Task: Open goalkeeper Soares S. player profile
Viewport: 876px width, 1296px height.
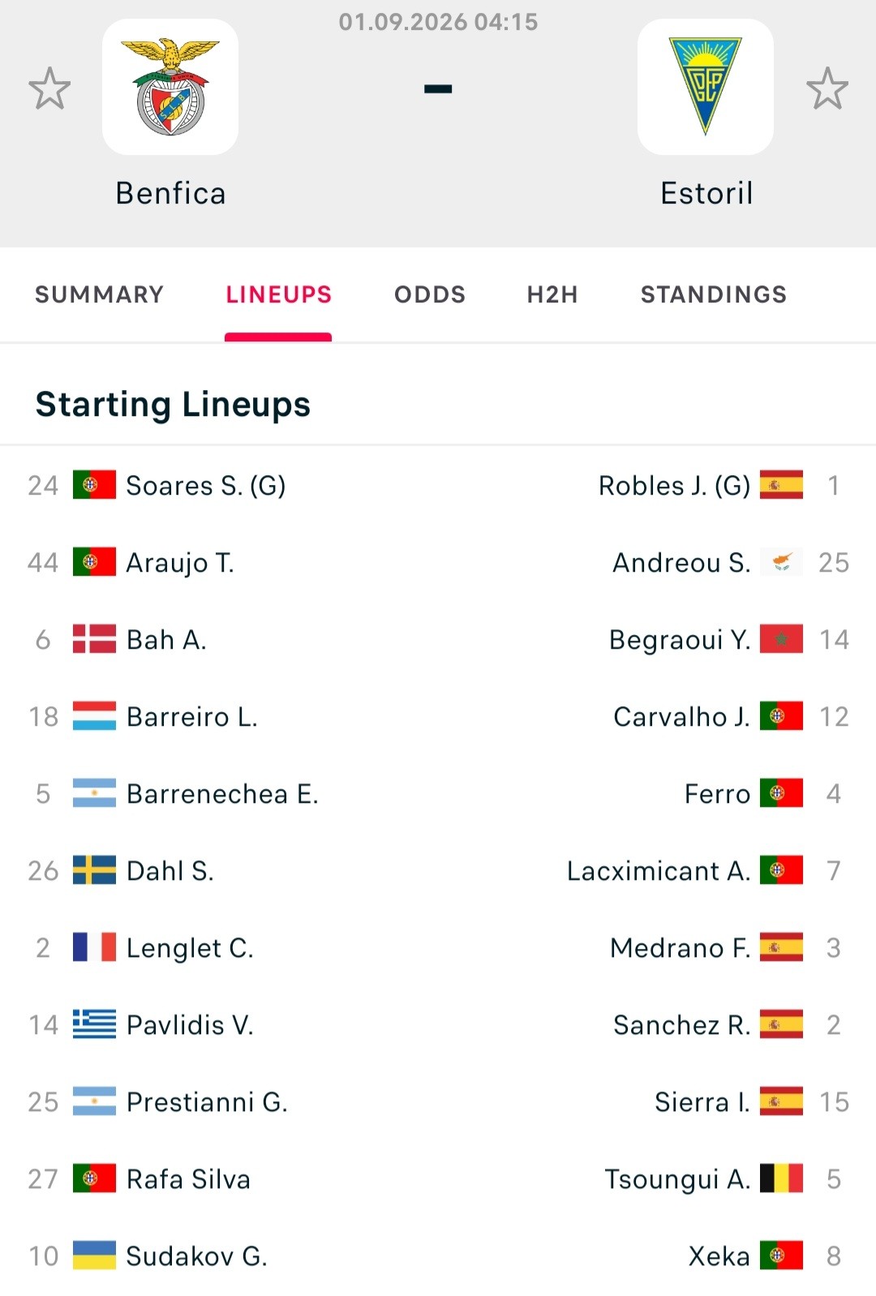Action: [206, 485]
